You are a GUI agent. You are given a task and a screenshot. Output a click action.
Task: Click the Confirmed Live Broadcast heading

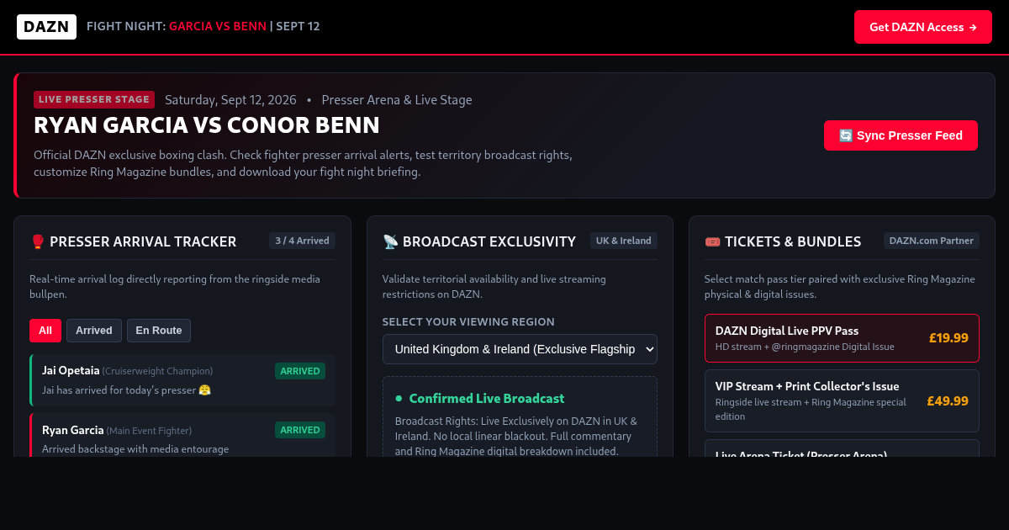tap(487, 399)
